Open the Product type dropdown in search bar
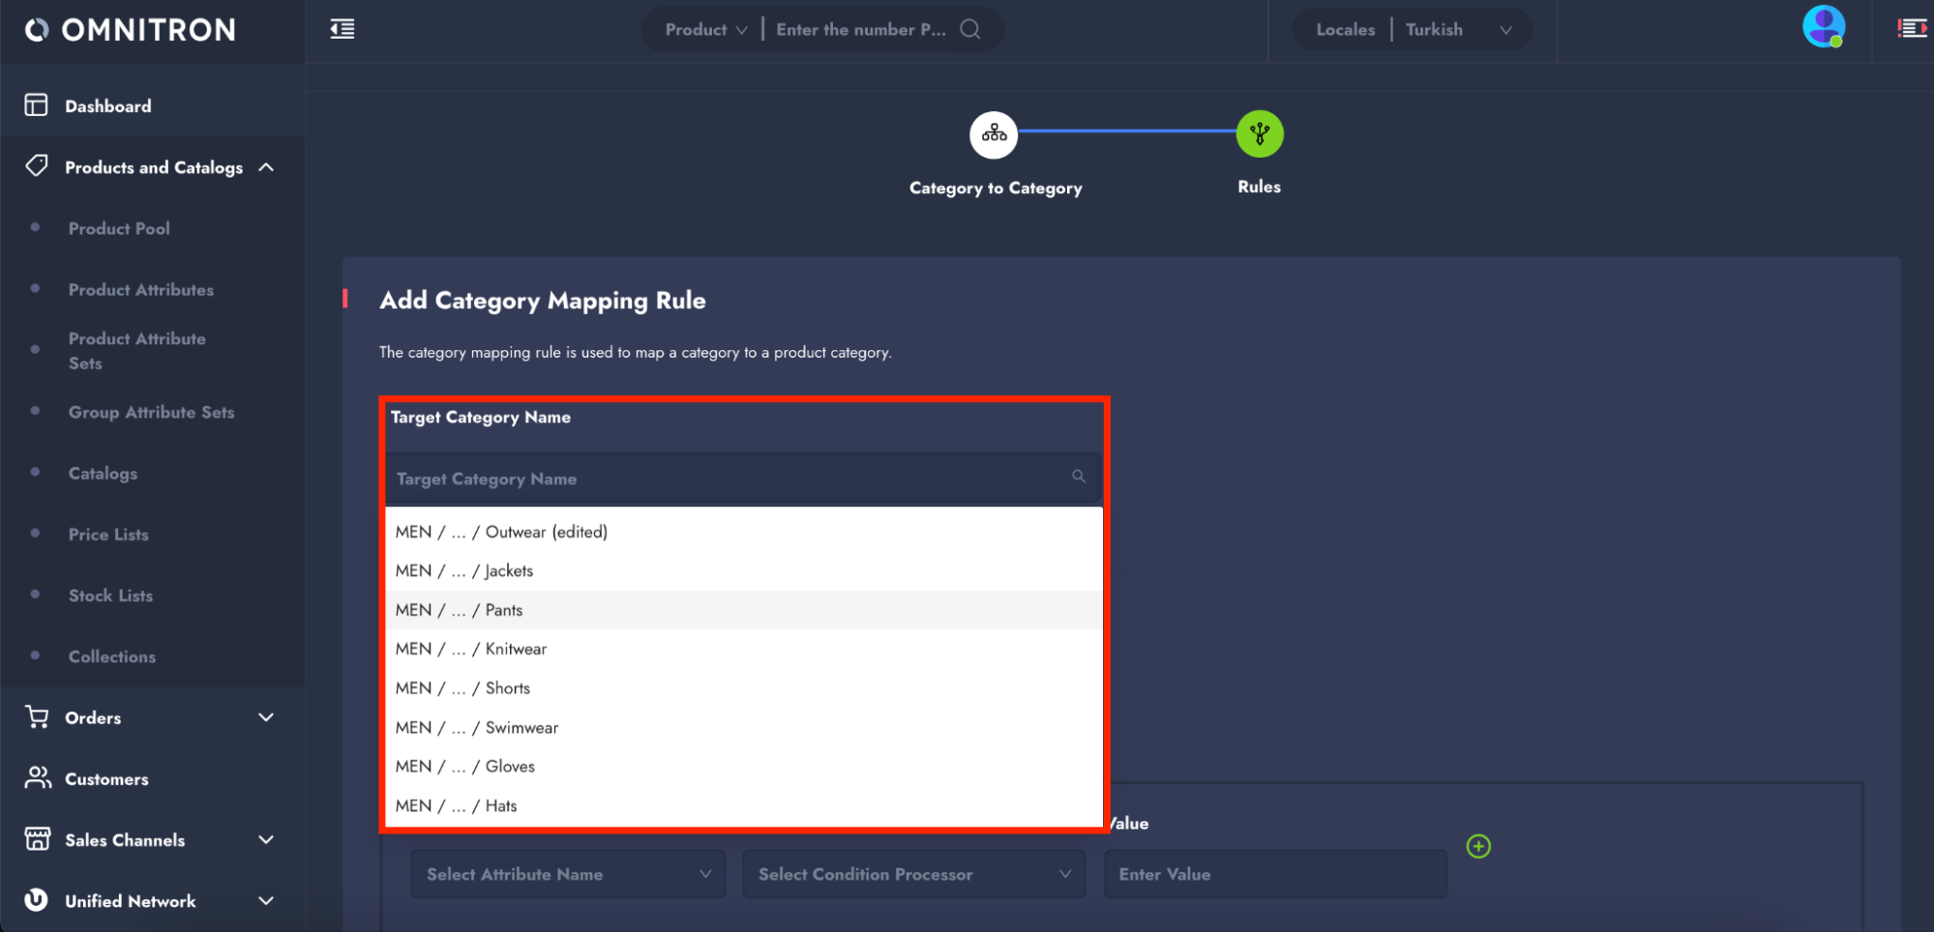 click(x=705, y=30)
